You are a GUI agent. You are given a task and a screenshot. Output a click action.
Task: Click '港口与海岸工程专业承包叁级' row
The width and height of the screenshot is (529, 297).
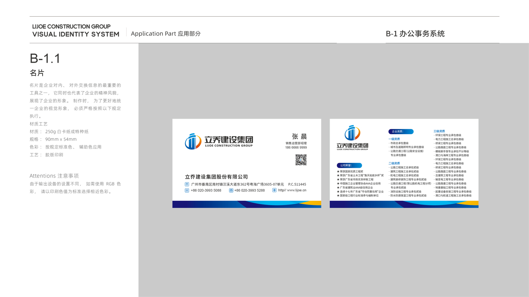tap(451, 155)
